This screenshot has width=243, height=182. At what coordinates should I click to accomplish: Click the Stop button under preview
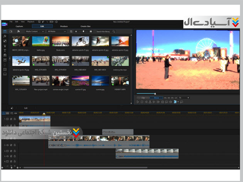click(142, 102)
